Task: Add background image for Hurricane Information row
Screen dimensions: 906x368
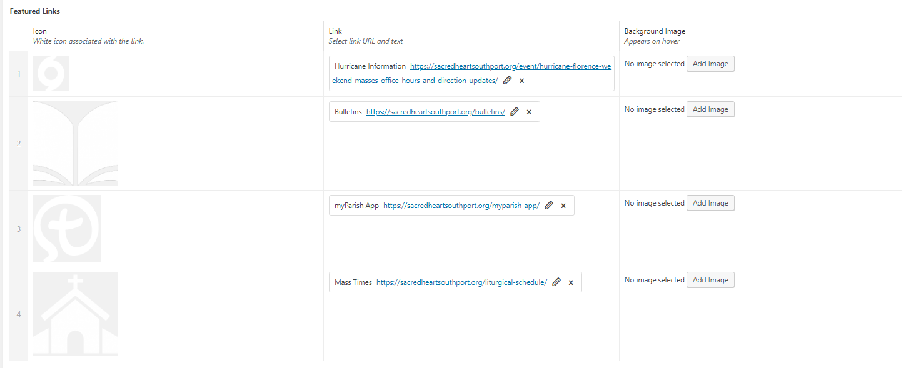Action: pos(710,64)
